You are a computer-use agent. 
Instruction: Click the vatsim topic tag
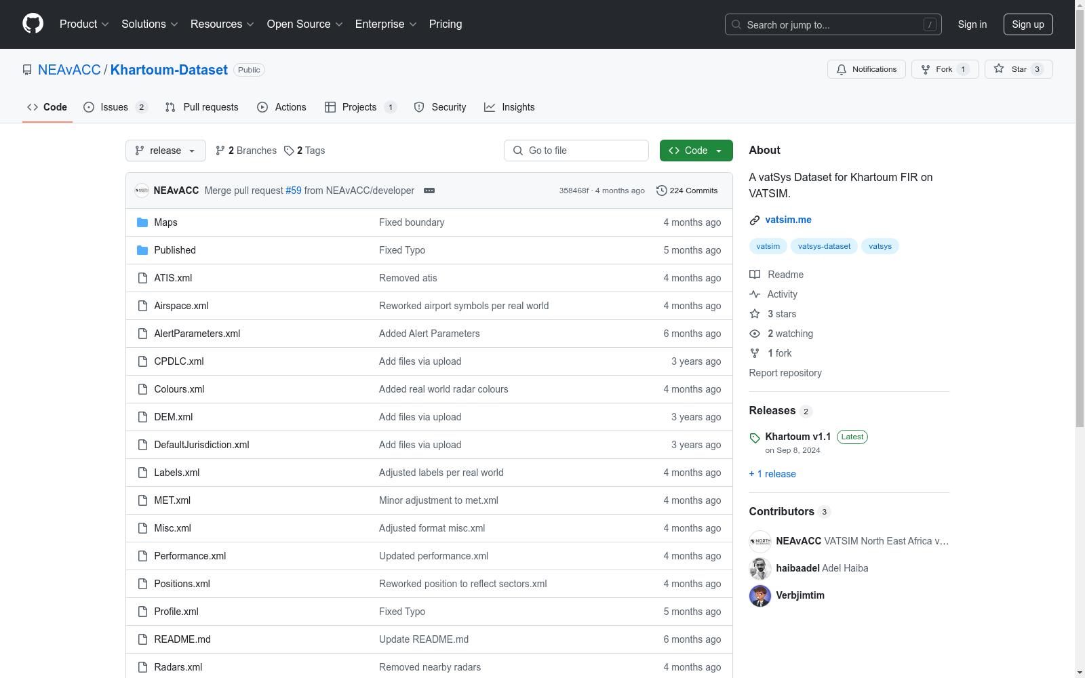[768, 246]
